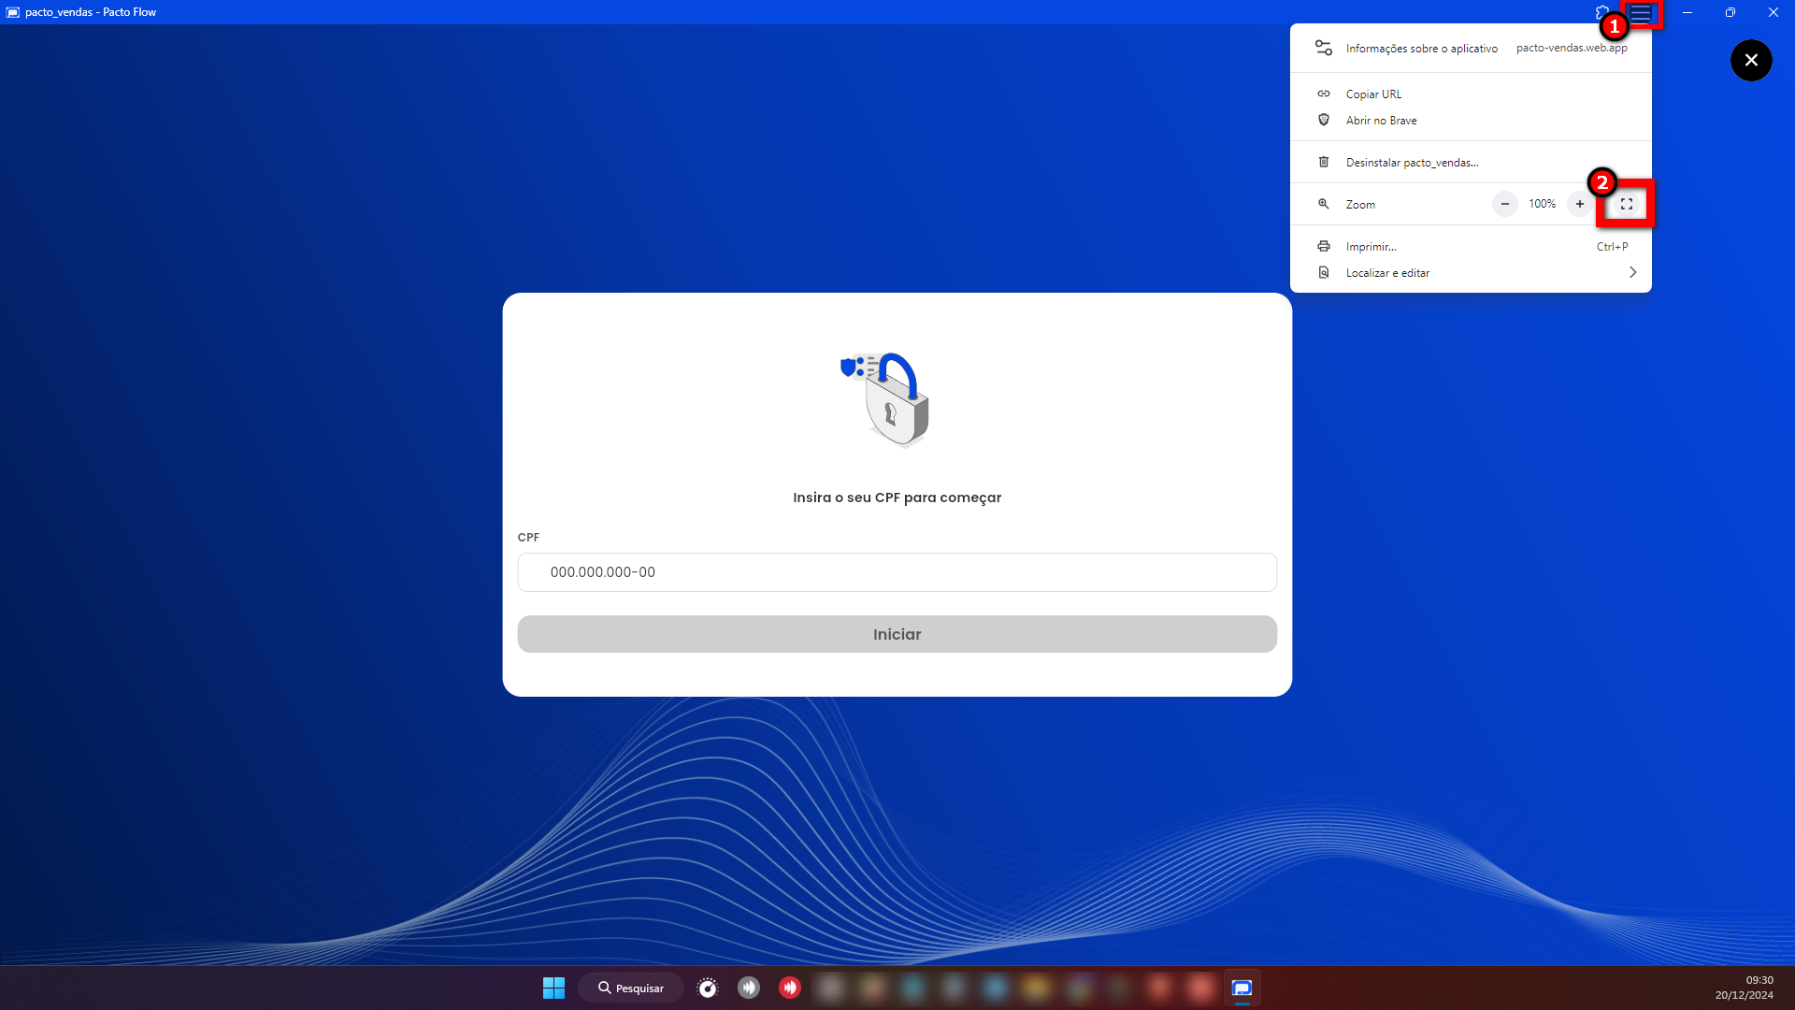Click the red circular taskbar icon
Image resolution: width=1795 pixels, height=1010 pixels.
(x=790, y=988)
